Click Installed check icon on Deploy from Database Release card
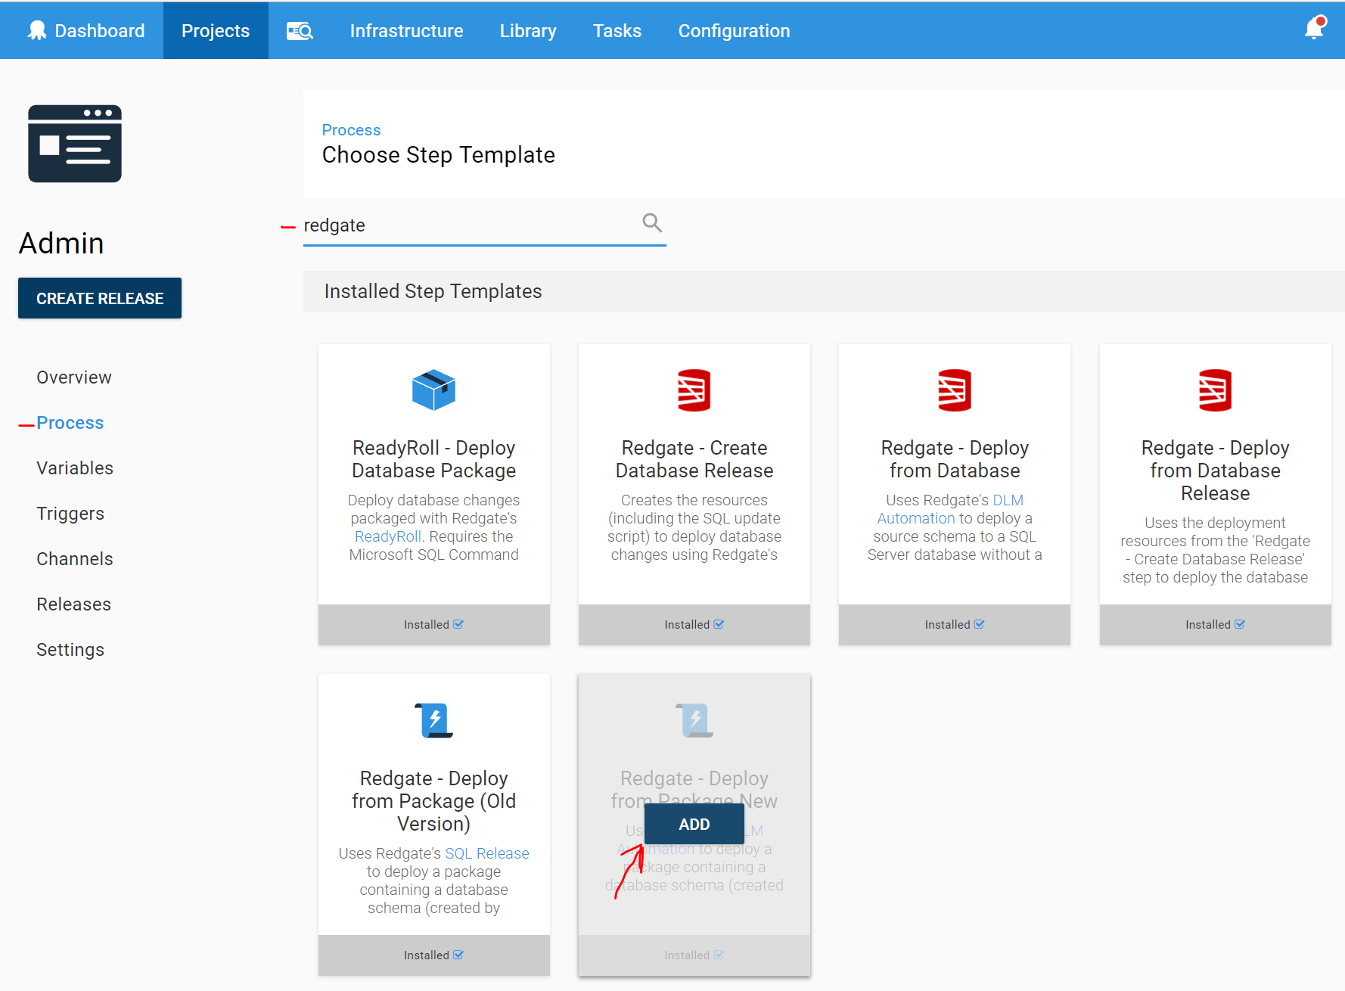Viewport: 1345px width, 991px height. pos(1240,624)
